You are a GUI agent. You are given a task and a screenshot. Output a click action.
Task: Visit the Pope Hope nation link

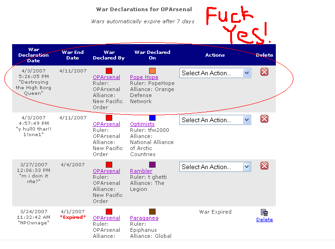[x=144, y=77]
